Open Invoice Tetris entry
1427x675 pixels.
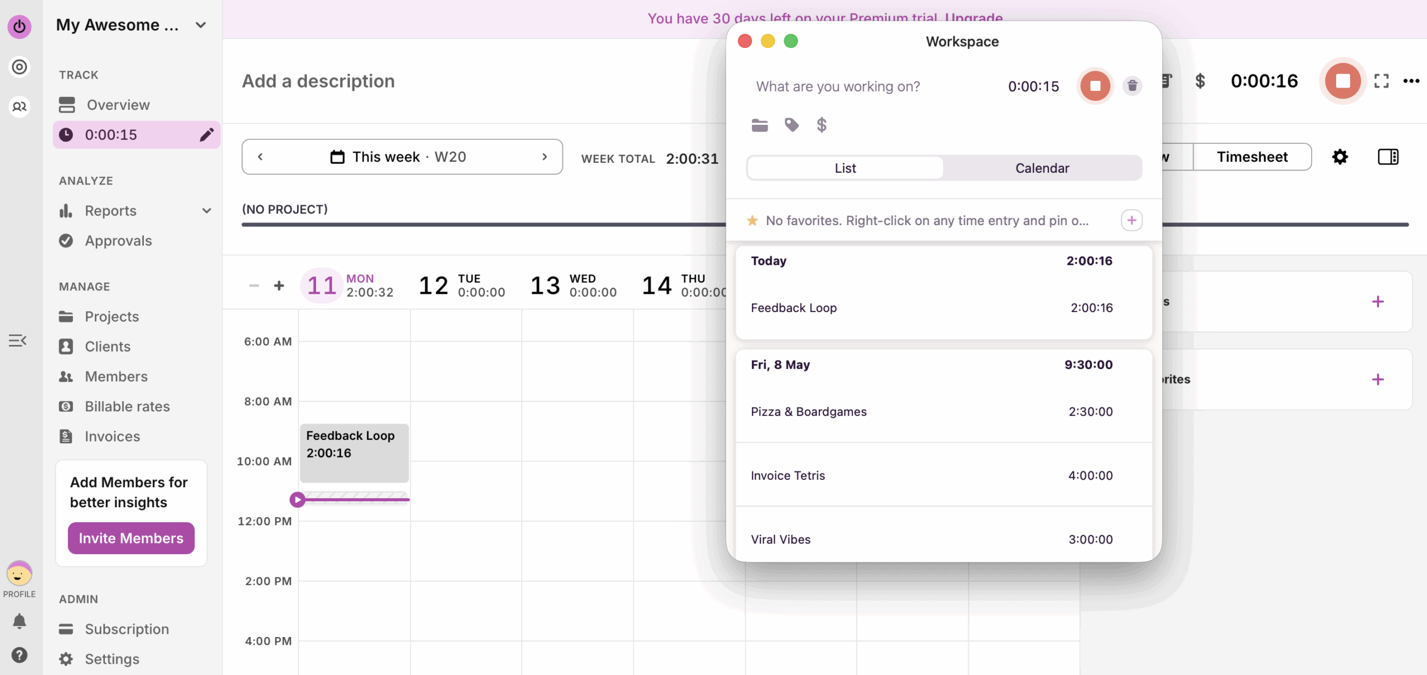click(944, 475)
